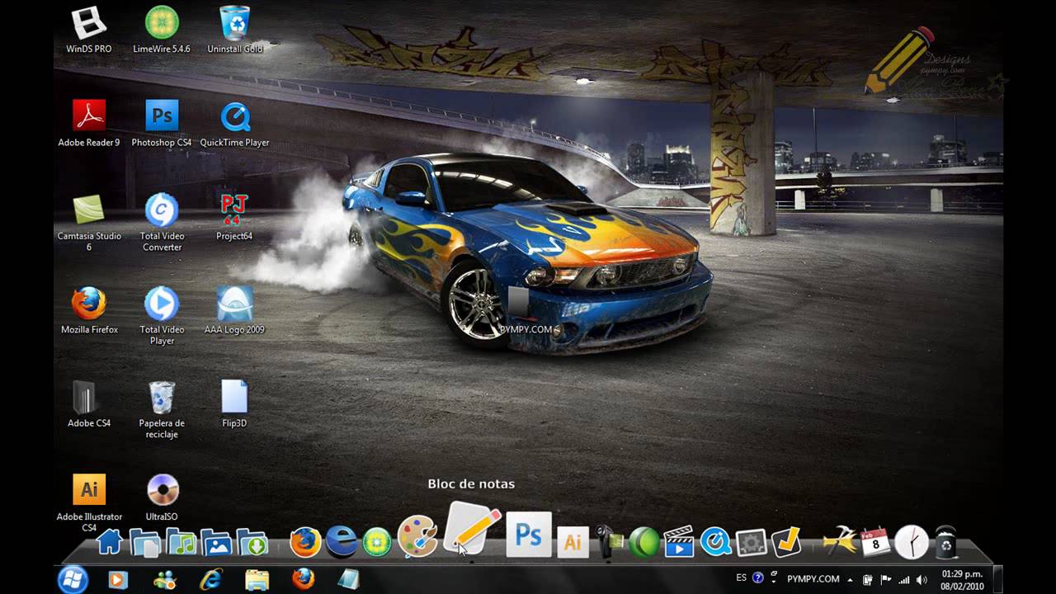Select the Flip3D desktop file

[235, 403]
